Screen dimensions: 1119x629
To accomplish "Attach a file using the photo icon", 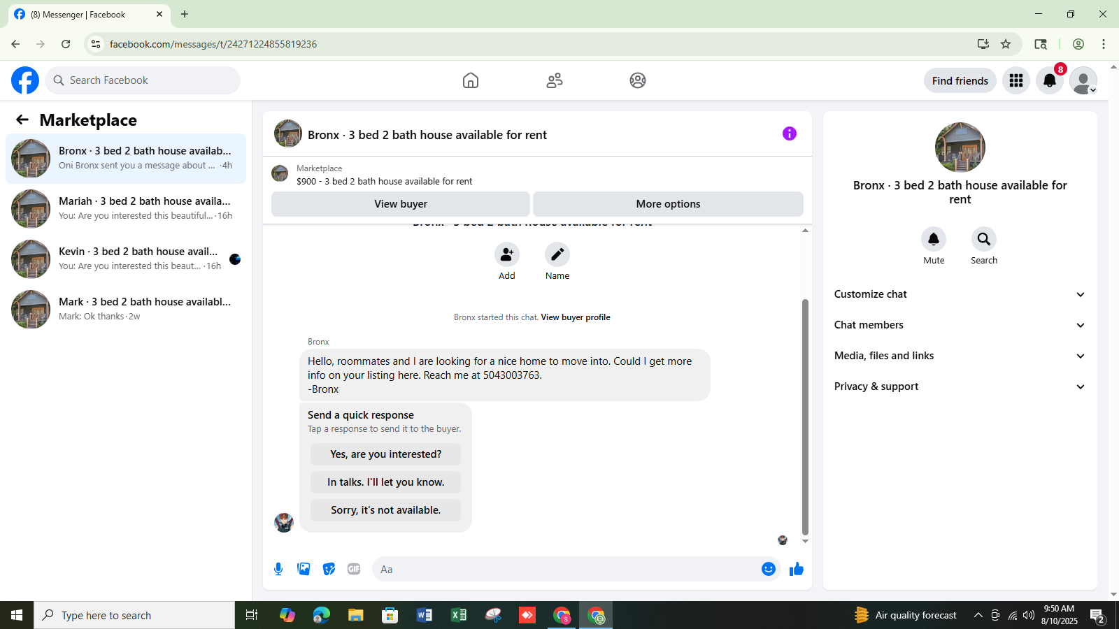I will coord(304,569).
